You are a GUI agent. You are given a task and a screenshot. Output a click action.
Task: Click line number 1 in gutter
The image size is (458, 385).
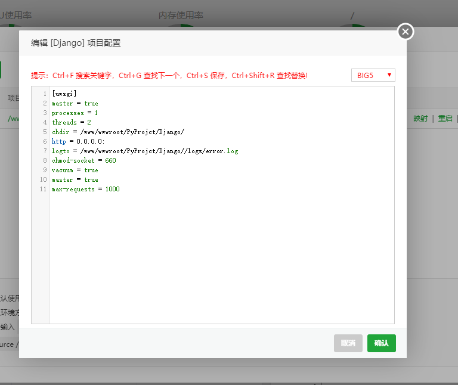tap(45, 94)
